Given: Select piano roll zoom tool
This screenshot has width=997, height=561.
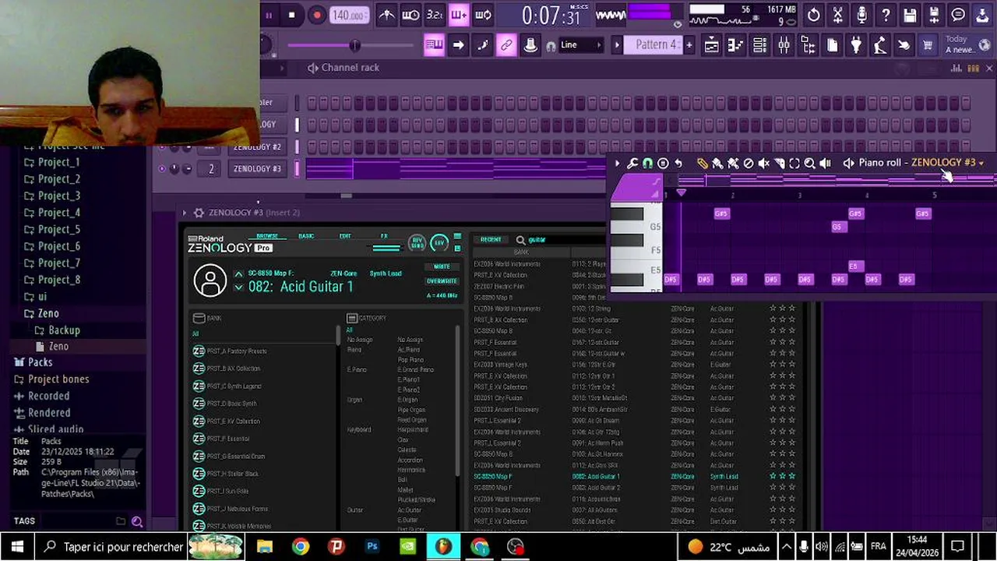Looking at the screenshot, I should point(809,163).
